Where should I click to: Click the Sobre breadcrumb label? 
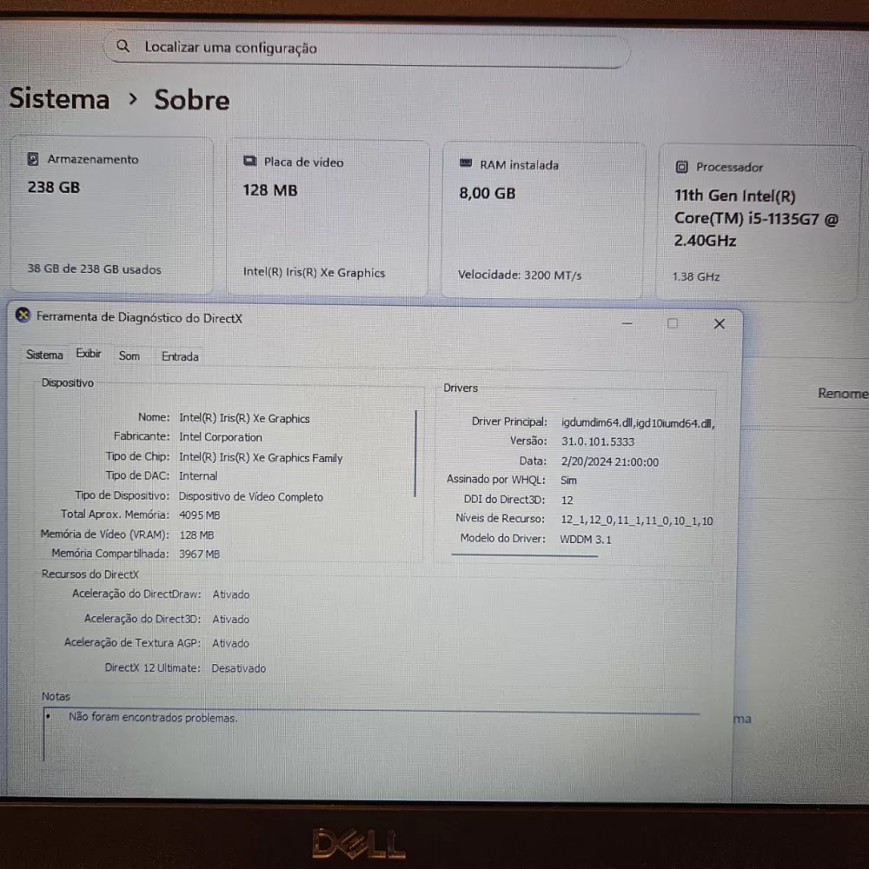tap(191, 100)
